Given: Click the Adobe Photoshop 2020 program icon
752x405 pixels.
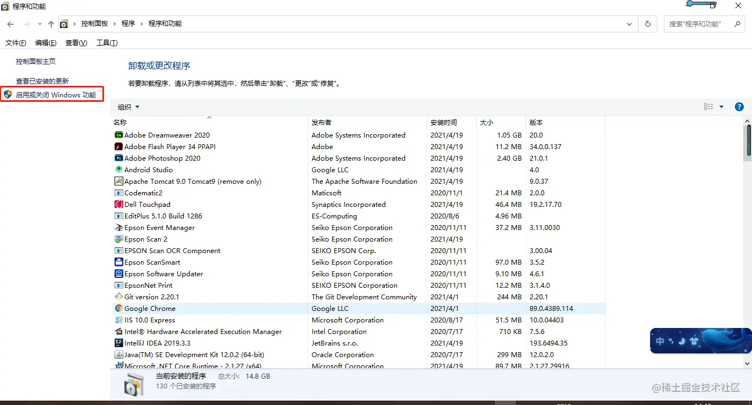Looking at the screenshot, I should tap(118, 158).
